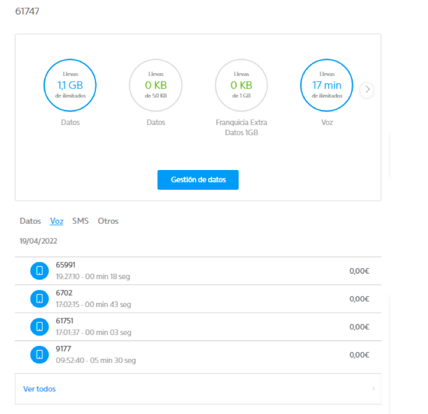Click phone icon beside call 61751
This screenshot has height=414, width=428.
[39, 326]
